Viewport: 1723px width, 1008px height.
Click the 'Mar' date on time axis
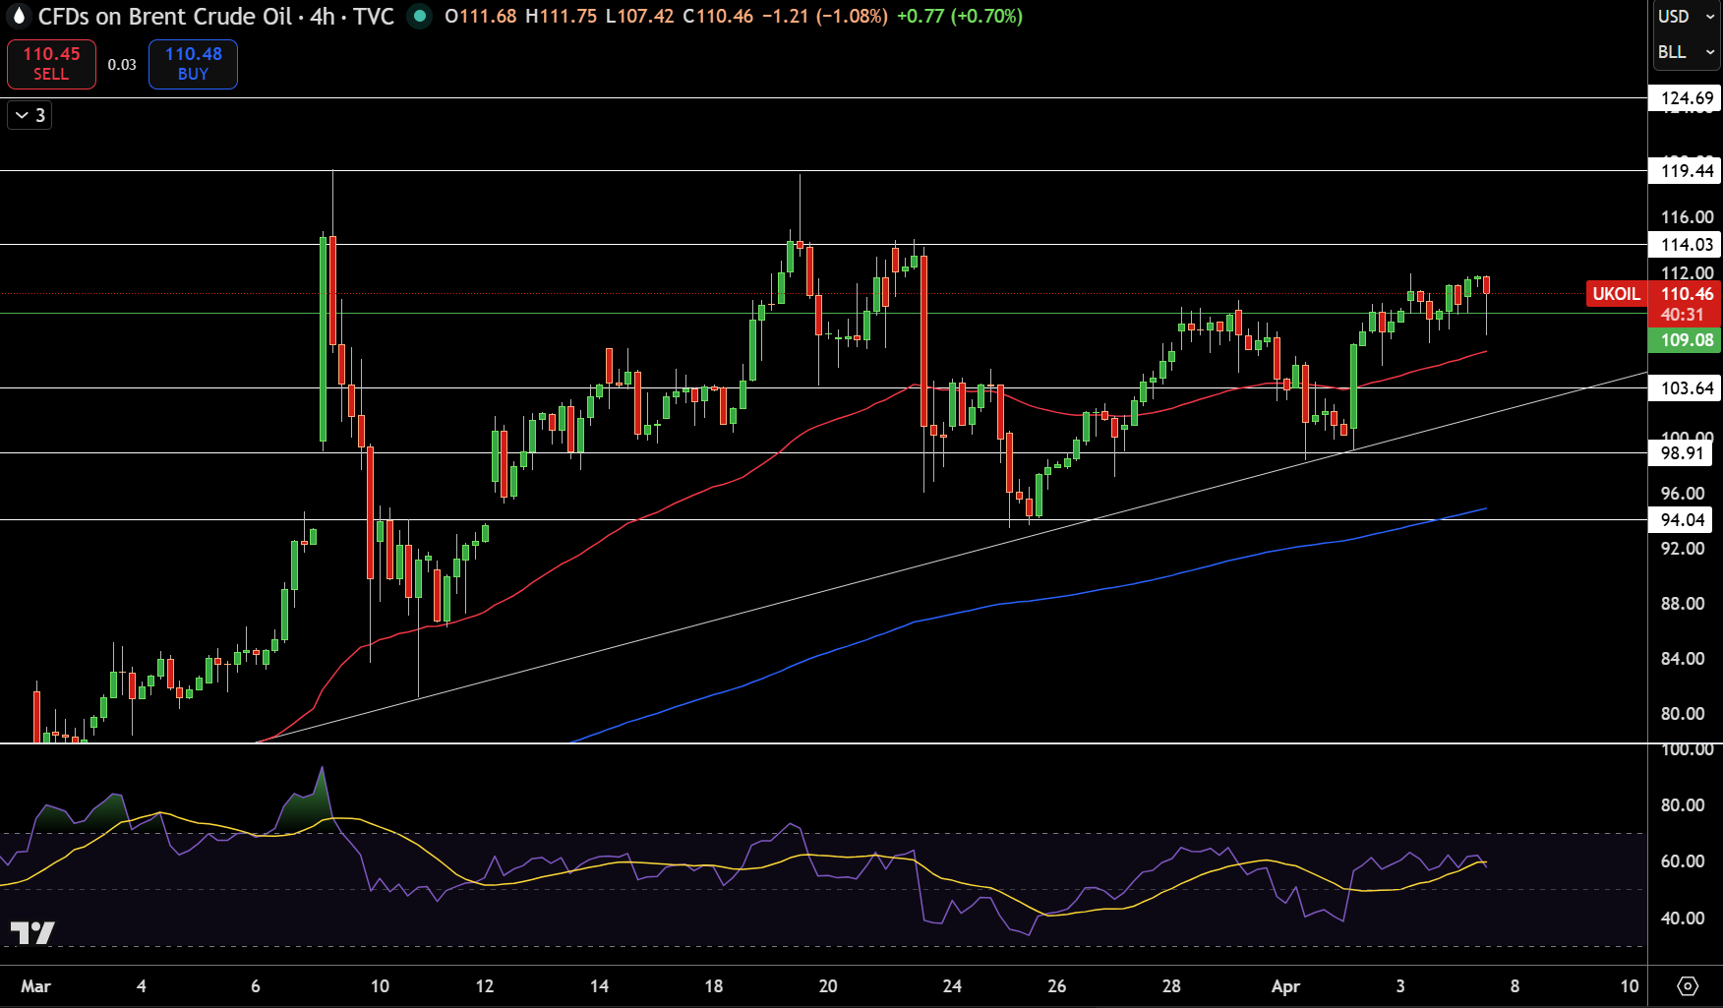point(36,986)
